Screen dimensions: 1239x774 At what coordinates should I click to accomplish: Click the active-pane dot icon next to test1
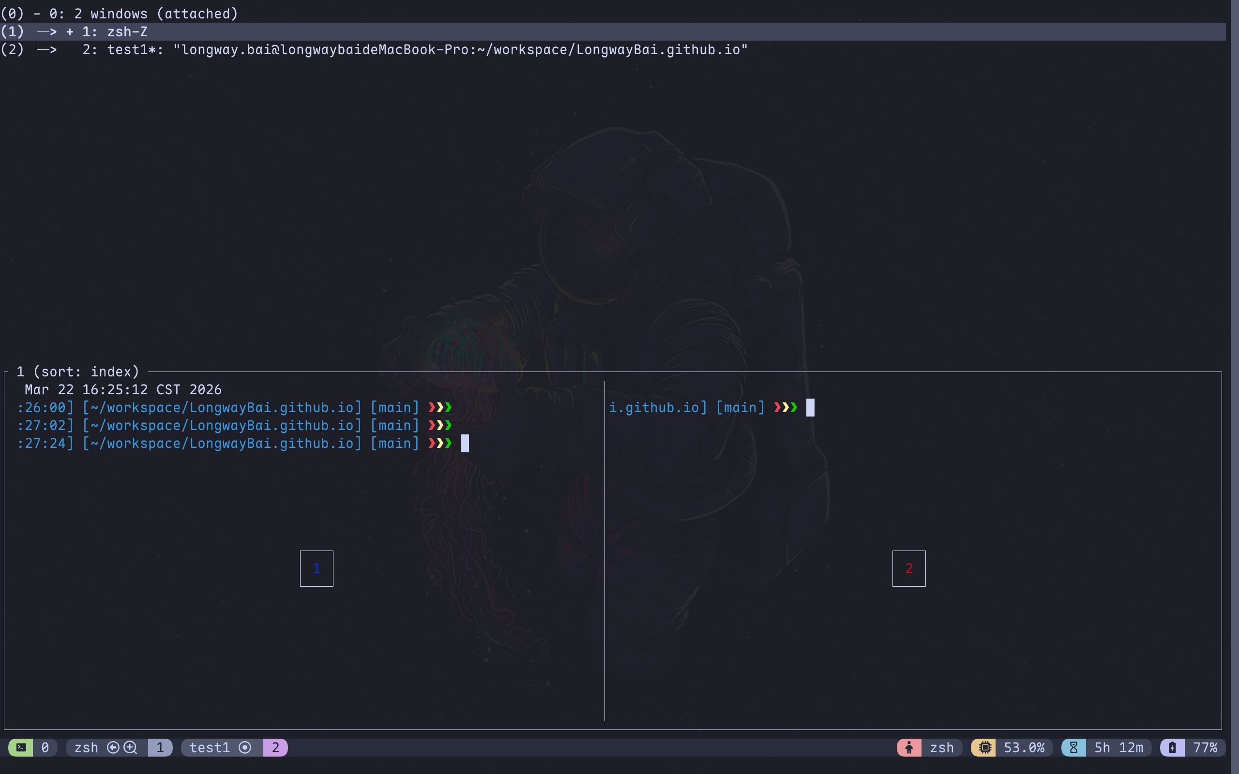(x=246, y=747)
